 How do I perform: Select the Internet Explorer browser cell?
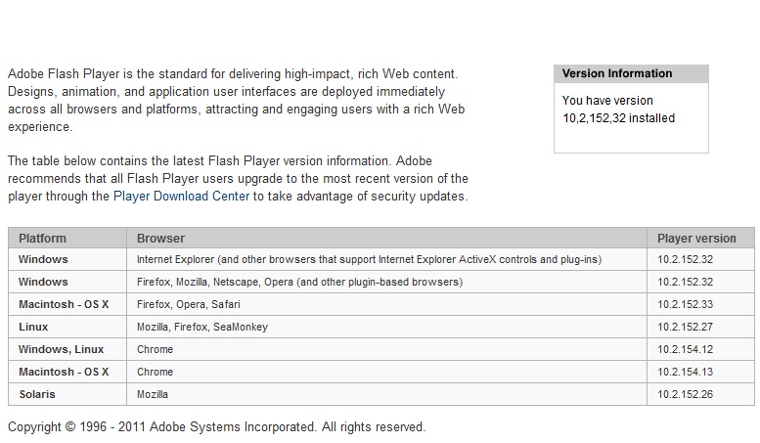click(369, 259)
